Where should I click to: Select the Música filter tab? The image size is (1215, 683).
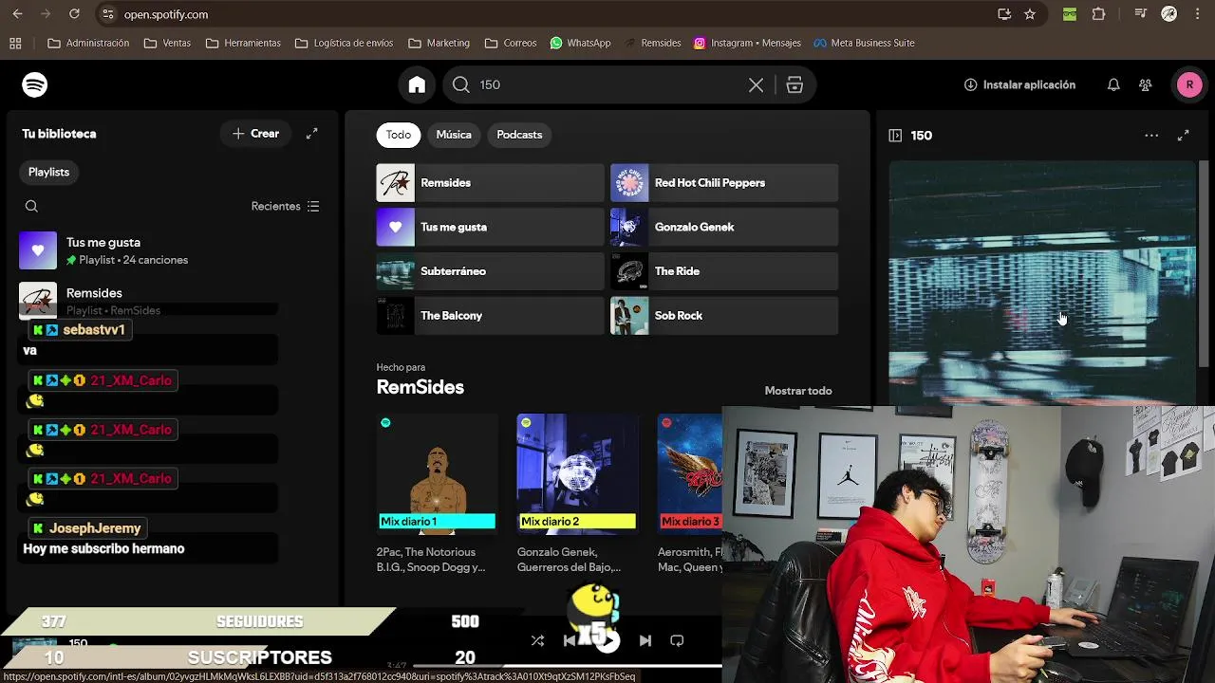tap(454, 135)
